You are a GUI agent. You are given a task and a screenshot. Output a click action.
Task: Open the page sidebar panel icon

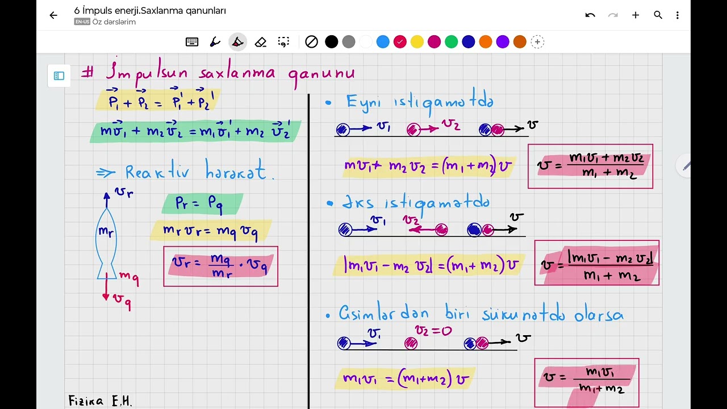(59, 76)
